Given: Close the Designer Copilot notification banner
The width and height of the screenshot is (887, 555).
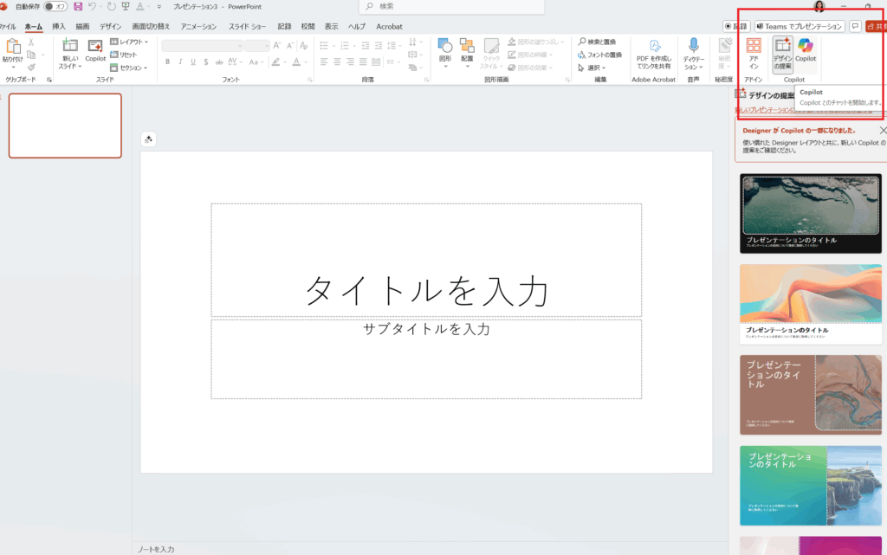Looking at the screenshot, I should pos(883,131).
